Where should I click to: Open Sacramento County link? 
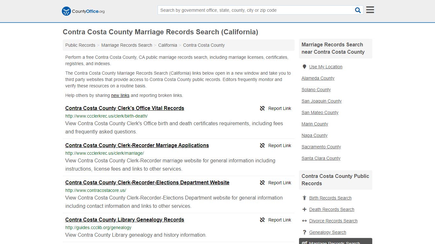tap(321, 147)
